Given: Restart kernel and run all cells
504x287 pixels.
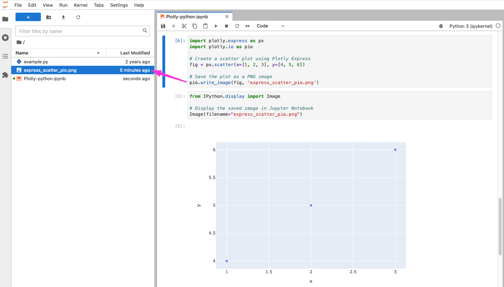Looking at the screenshot, I should click(248, 26).
